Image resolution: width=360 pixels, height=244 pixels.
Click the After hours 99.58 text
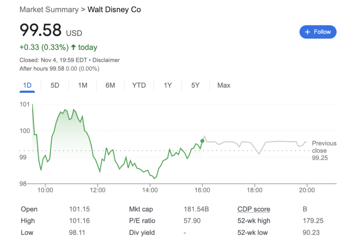pos(41,69)
